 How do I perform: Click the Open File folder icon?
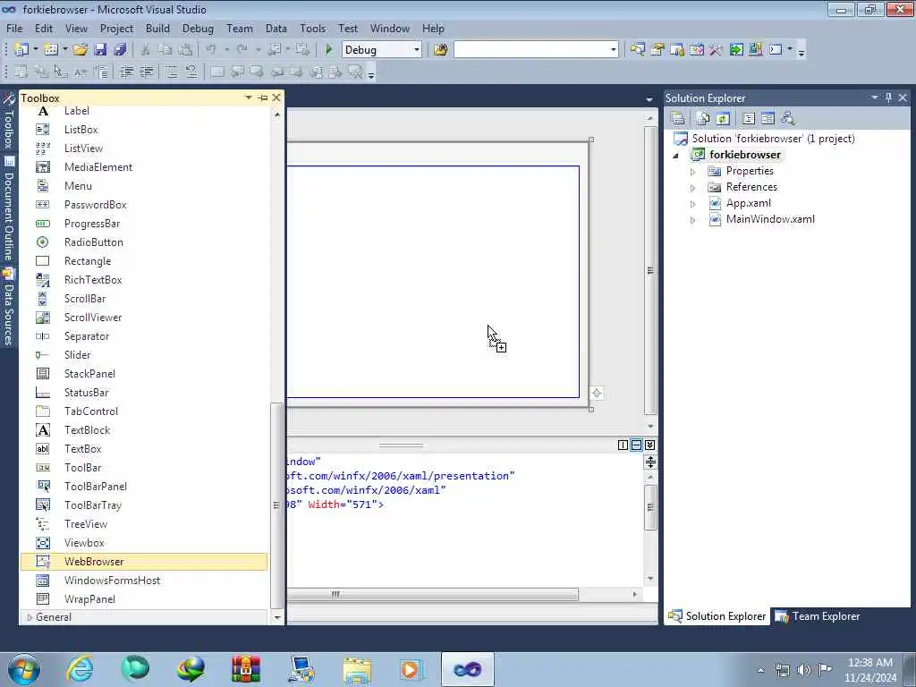81,50
